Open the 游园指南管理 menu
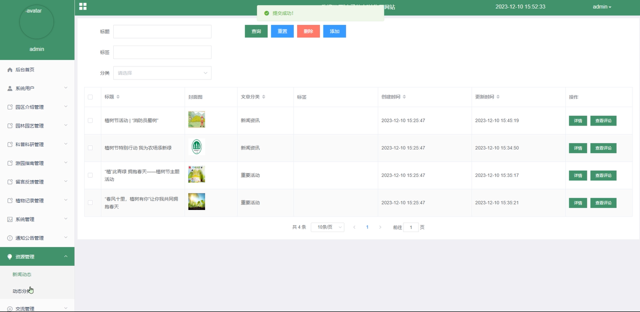Screen dimensions: 640x312 tap(37, 163)
